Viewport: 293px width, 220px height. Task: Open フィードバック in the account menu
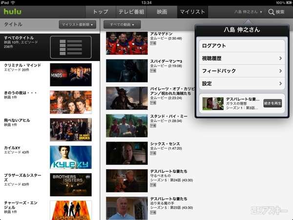coord(242,71)
